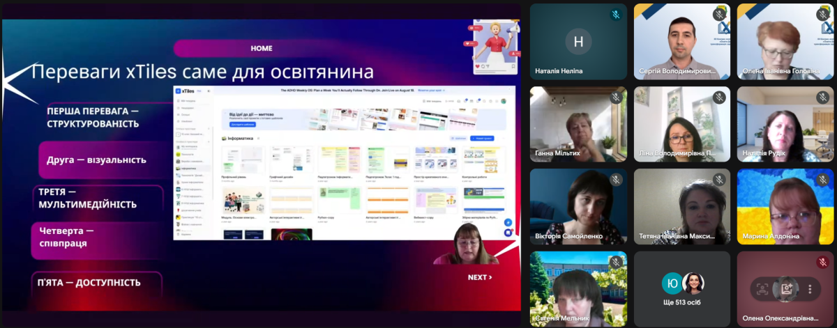
Task: Click muted mic icon on Марина Алдоніна tile
Action: 822,179
